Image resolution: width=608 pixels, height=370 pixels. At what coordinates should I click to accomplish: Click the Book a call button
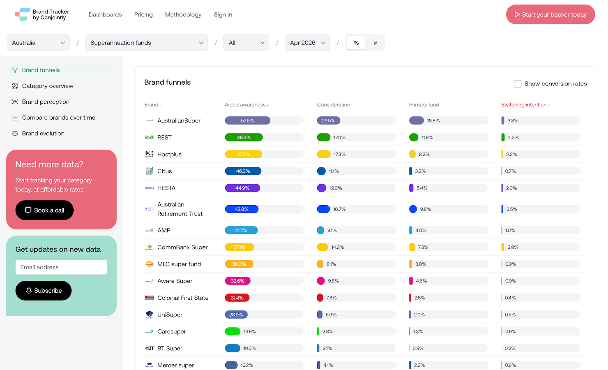point(44,210)
